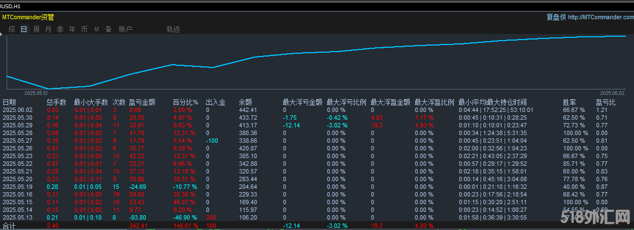Screen dimensions: 634x230
Task: Click the -1.75 floating loss cell
Action: pos(291,117)
